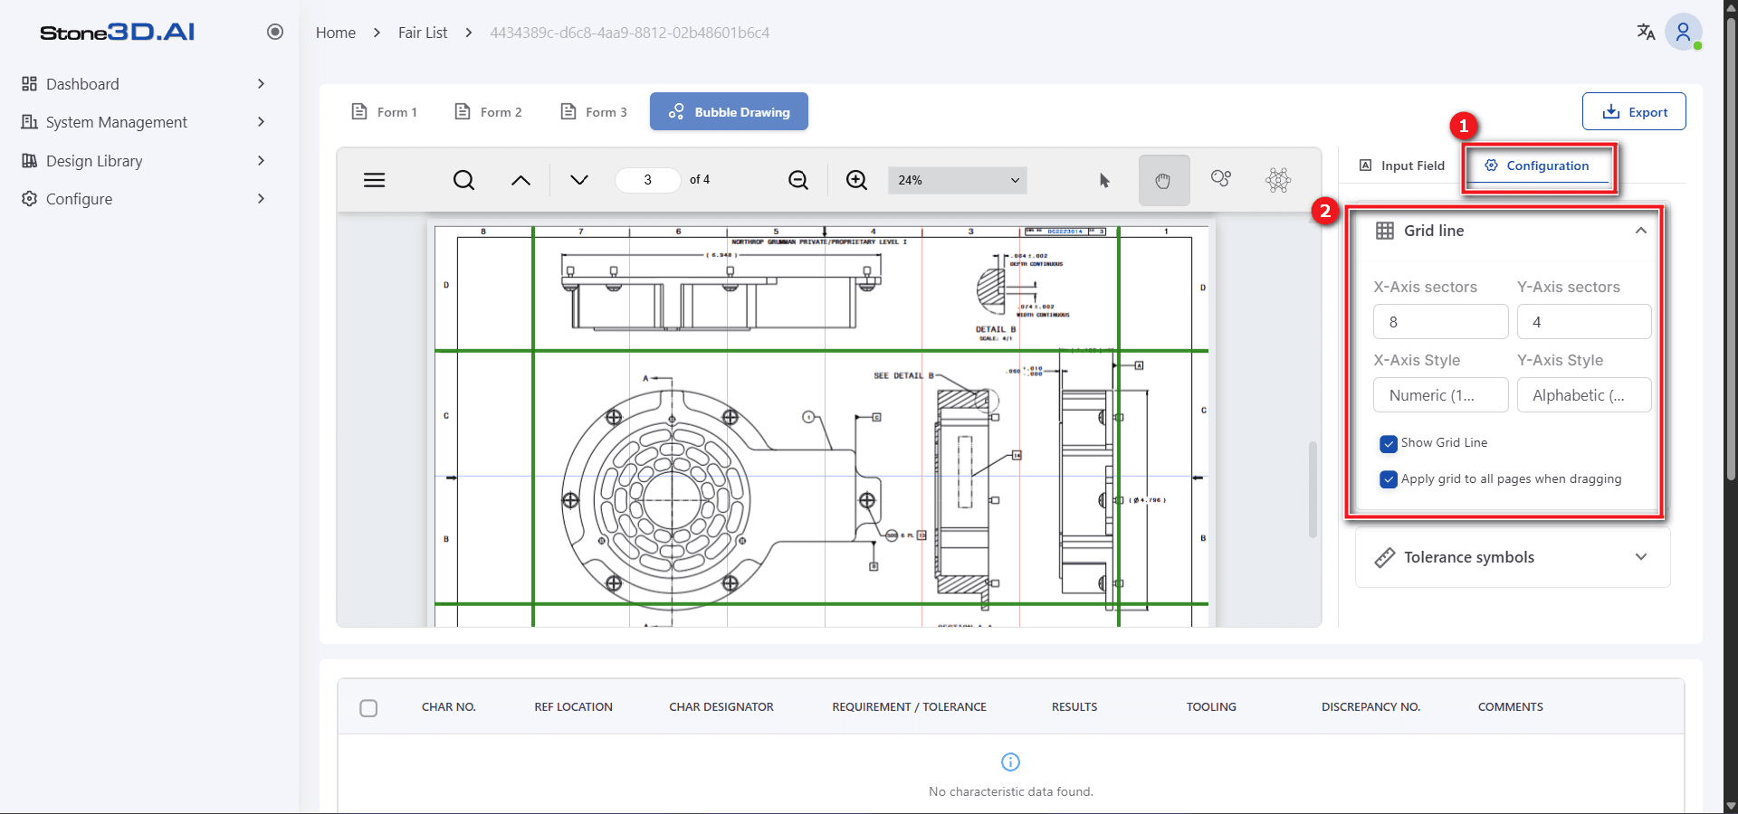Click the Grid line table icon
This screenshot has width=1738, height=814.
(1385, 231)
